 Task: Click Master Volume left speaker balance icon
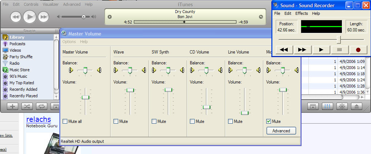pyautogui.click(x=71, y=70)
